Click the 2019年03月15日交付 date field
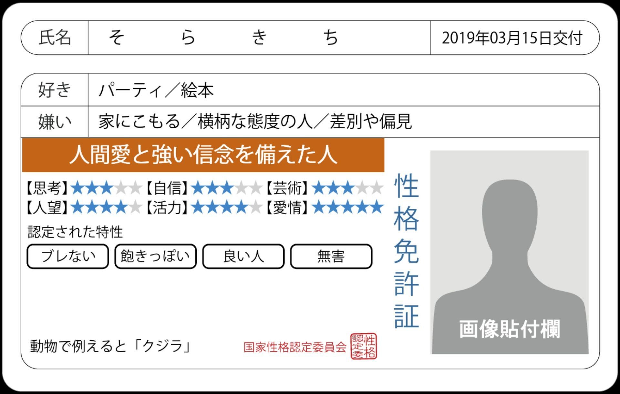The height and width of the screenshot is (394, 620). (x=513, y=37)
